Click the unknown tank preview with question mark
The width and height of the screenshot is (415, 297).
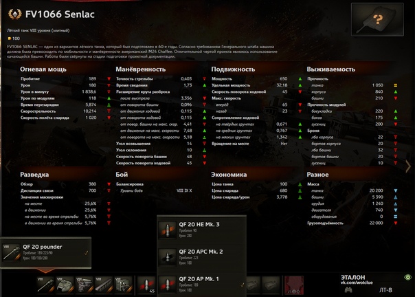[377, 20]
